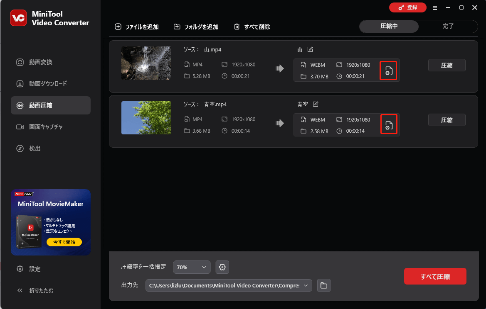
Task: Click source filename 青空.mp4
Action: coord(215,104)
